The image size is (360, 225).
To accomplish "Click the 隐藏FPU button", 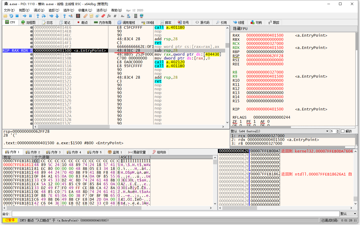I will pos(294,29).
